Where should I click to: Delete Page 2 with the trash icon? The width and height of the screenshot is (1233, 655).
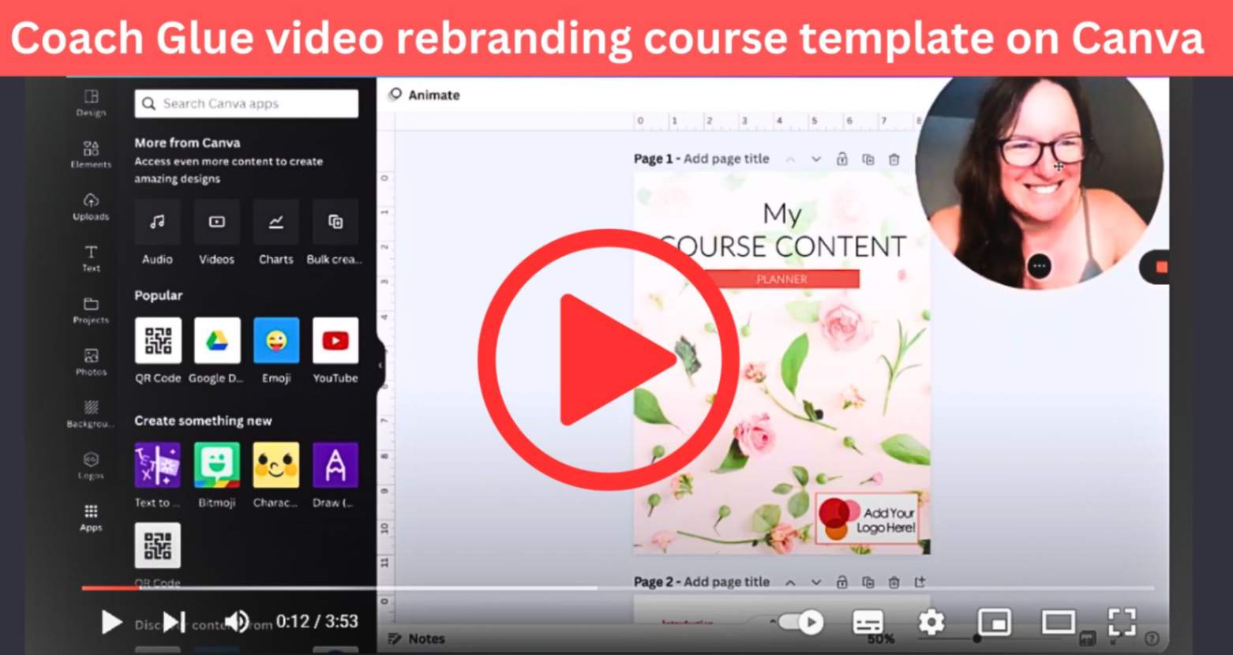(894, 582)
